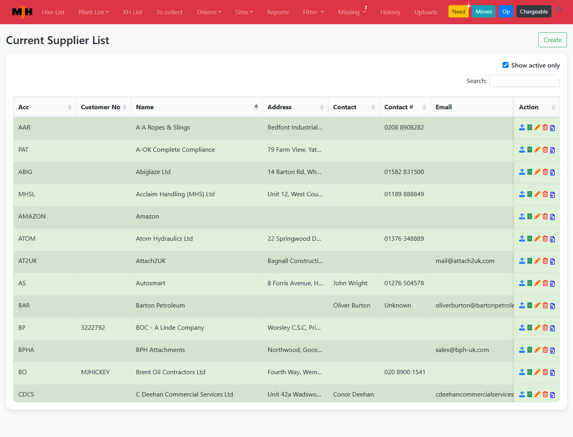Open the XH List page
Image resolution: width=573 pixels, height=437 pixels.
pyautogui.click(x=133, y=12)
